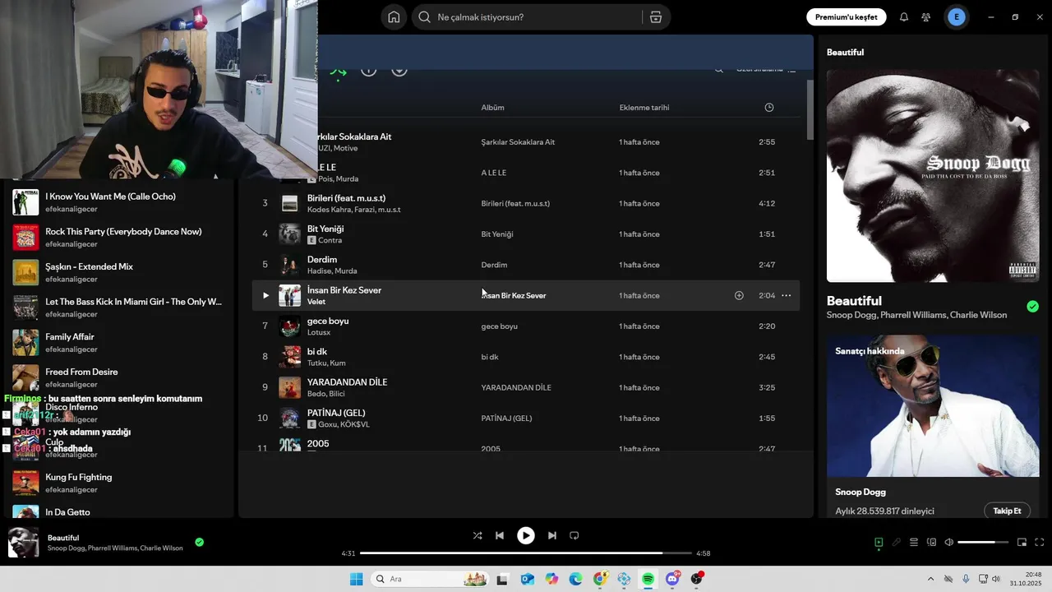Screen dimensions: 1052x592
Task: Skip to previous track
Action: (x=500, y=535)
